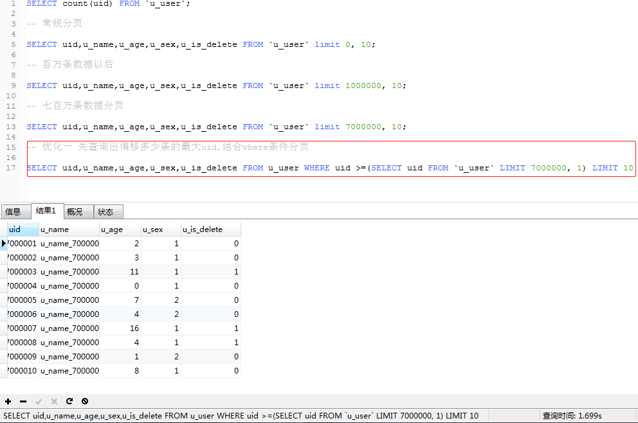
Task: Select the 结果1 tab
Action: [47, 211]
